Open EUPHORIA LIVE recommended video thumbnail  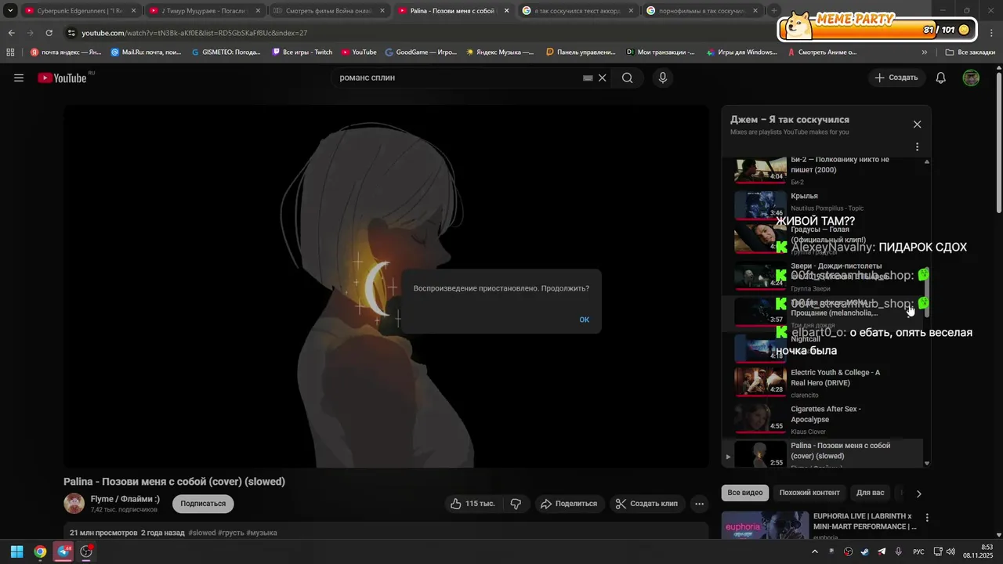[x=765, y=526]
